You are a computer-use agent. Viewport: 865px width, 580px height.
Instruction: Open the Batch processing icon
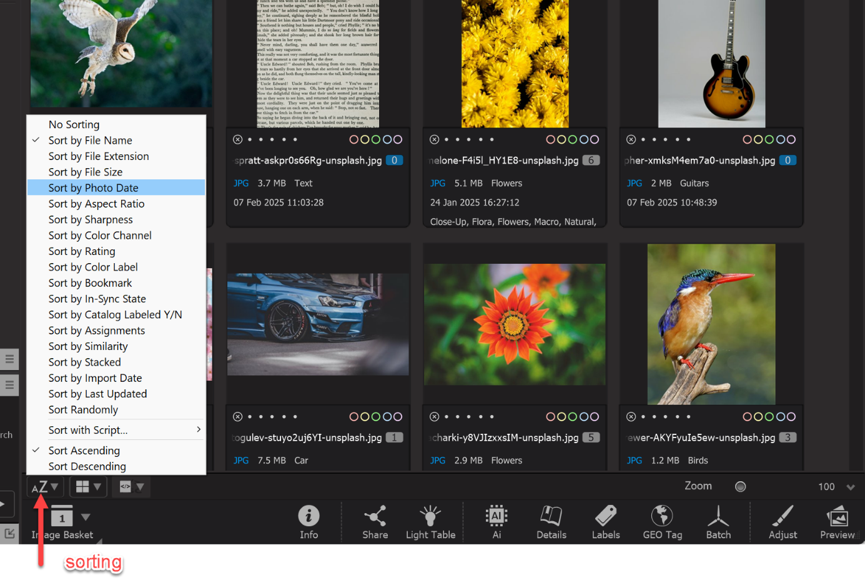(x=718, y=516)
